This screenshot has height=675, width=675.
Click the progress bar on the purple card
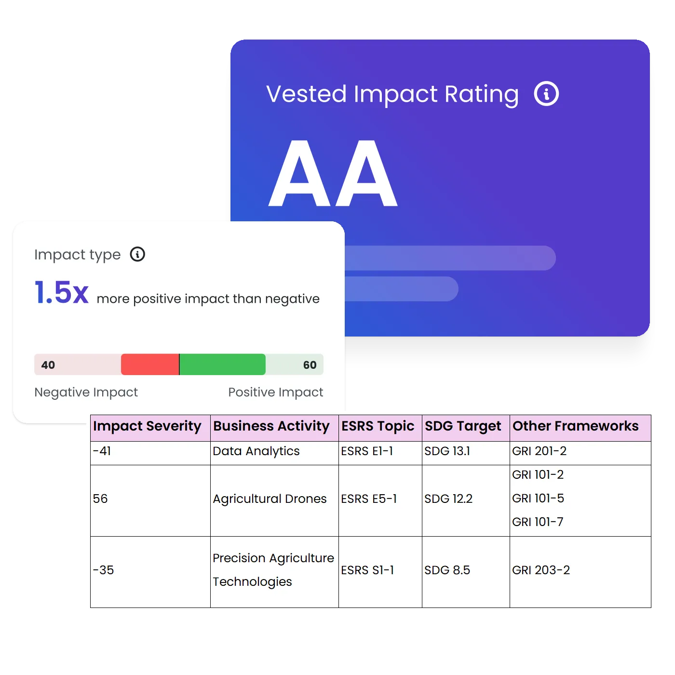pyautogui.click(x=448, y=258)
